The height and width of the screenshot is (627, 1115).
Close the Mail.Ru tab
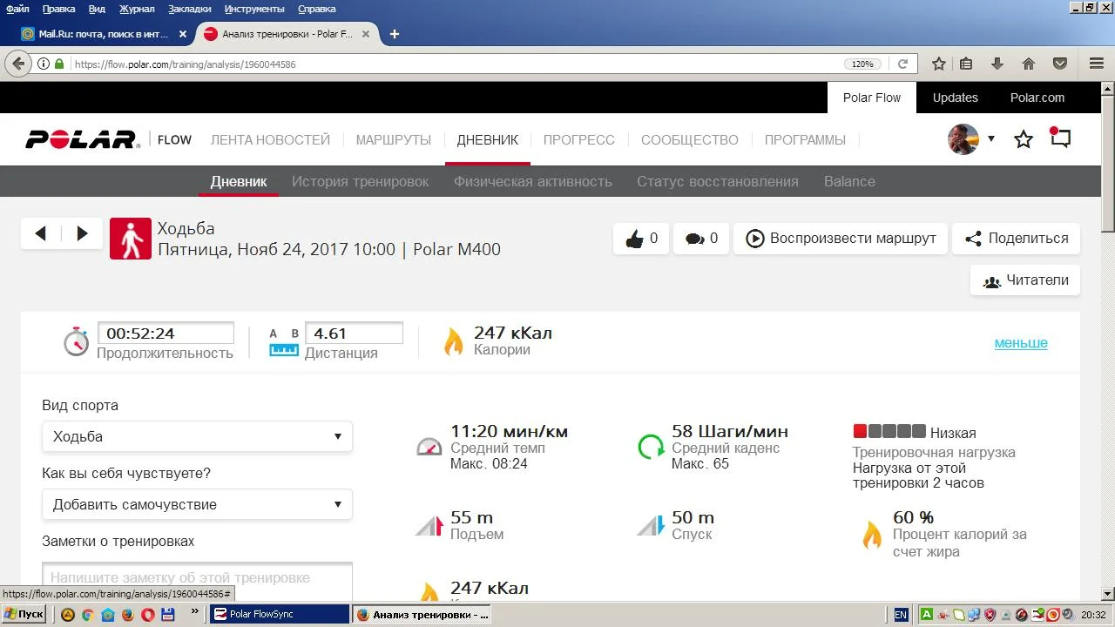click(183, 34)
